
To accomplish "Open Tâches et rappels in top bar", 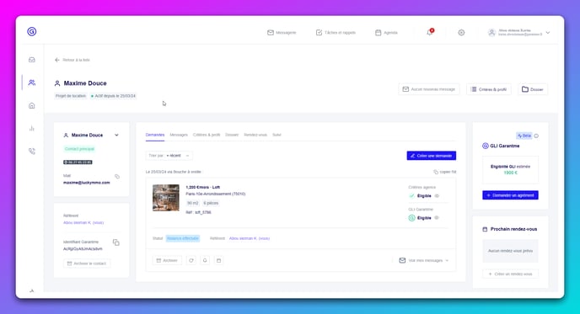I will coord(336,33).
